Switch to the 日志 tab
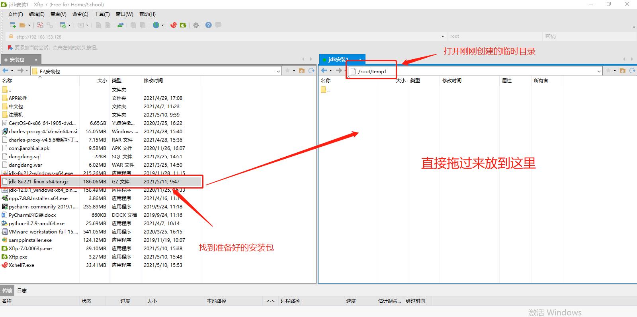Screen dimensions: 637x317 click(22, 291)
